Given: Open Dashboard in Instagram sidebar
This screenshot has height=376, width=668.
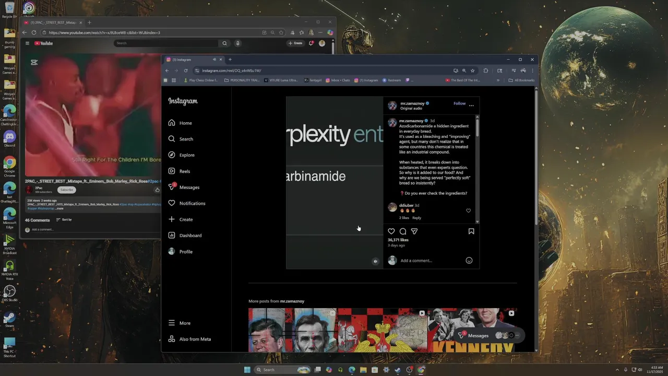Looking at the screenshot, I should point(185,236).
